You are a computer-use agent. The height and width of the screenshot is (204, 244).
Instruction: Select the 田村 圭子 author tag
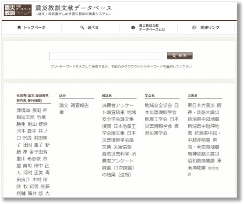pyautogui.click(x=33, y=145)
